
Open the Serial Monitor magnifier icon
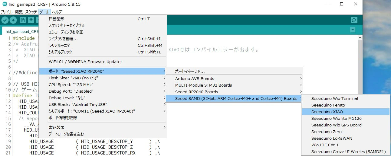click(x=354, y=20)
